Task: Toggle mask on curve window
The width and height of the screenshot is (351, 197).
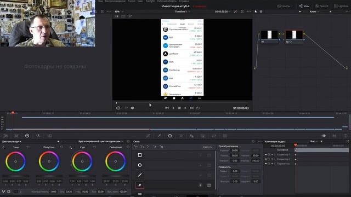Action: click(209, 185)
